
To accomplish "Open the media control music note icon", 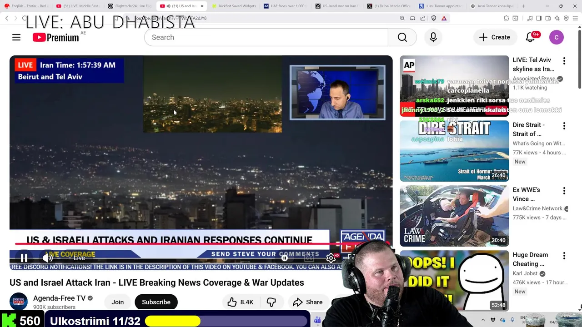I will [x=530, y=18].
